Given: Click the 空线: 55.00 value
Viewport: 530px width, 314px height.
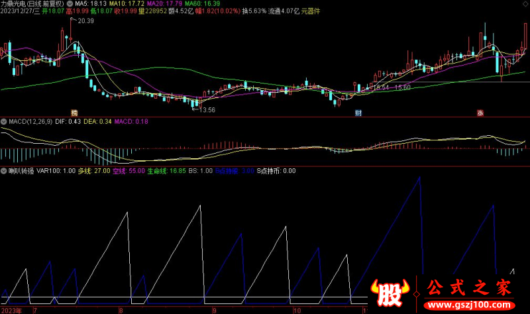Looking at the screenshot, I should 129,171.
